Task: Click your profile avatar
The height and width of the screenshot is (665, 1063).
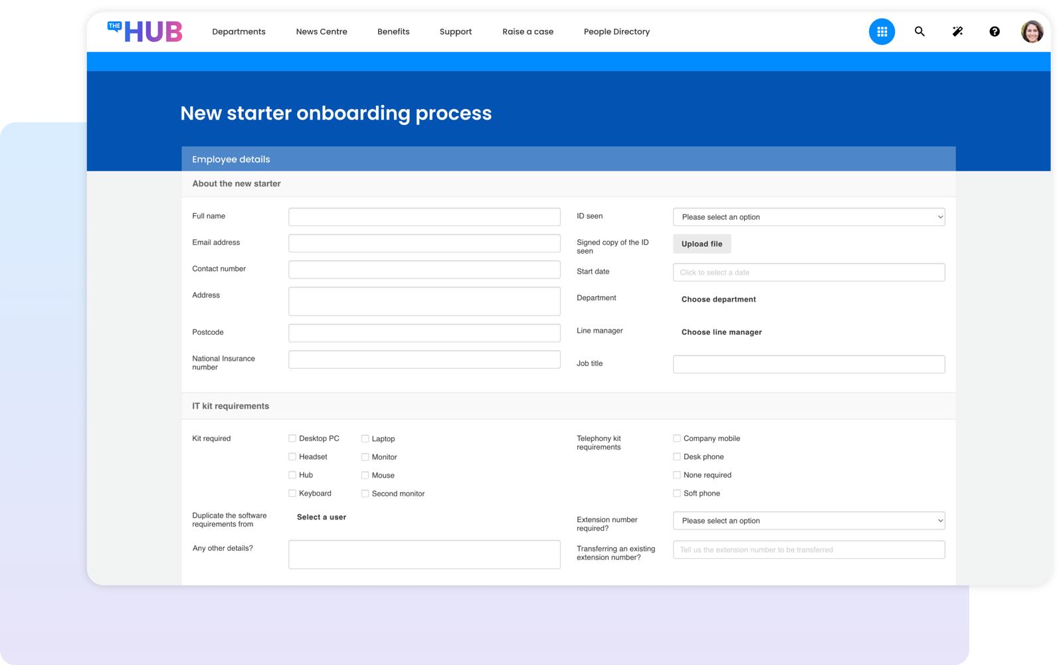Action: point(1032,31)
